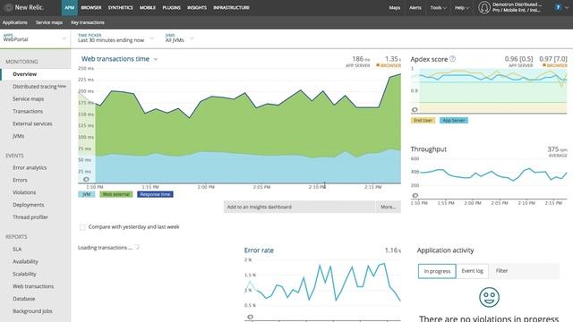
Task: Open Background jobs in sidebar
Action: pos(32,311)
